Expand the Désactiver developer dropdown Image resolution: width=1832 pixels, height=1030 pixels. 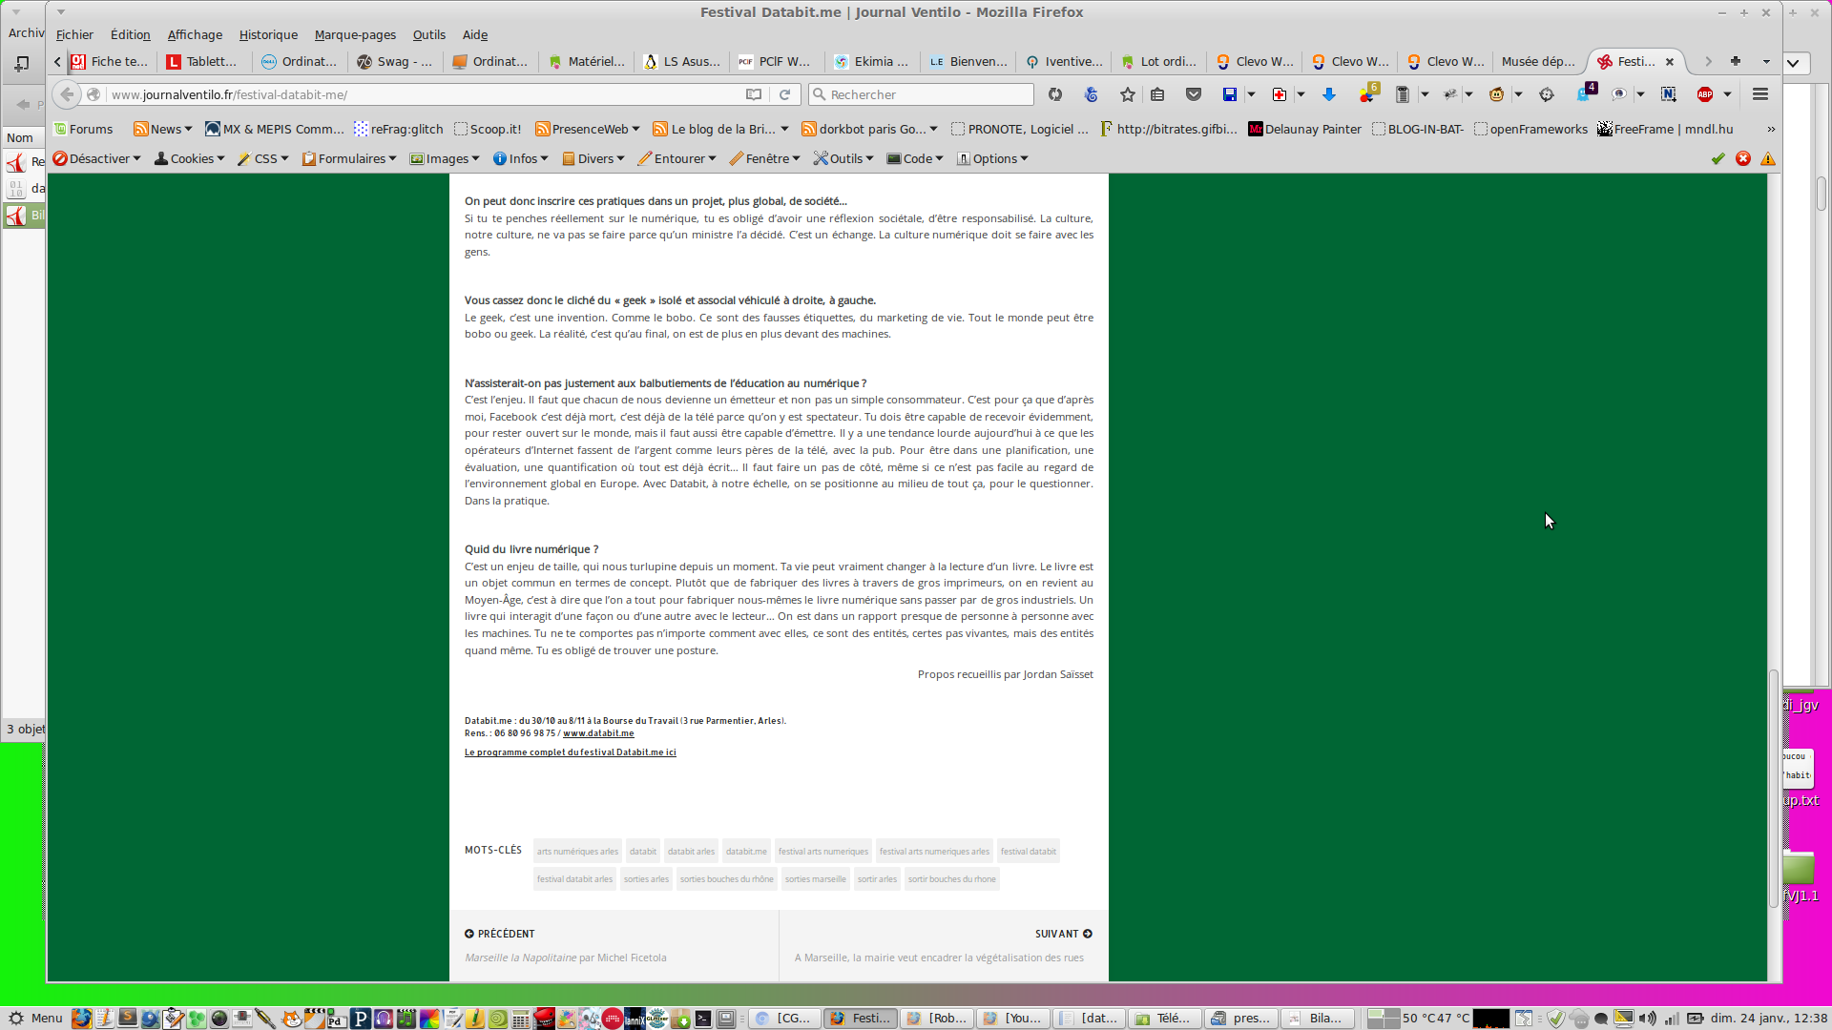(x=97, y=159)
